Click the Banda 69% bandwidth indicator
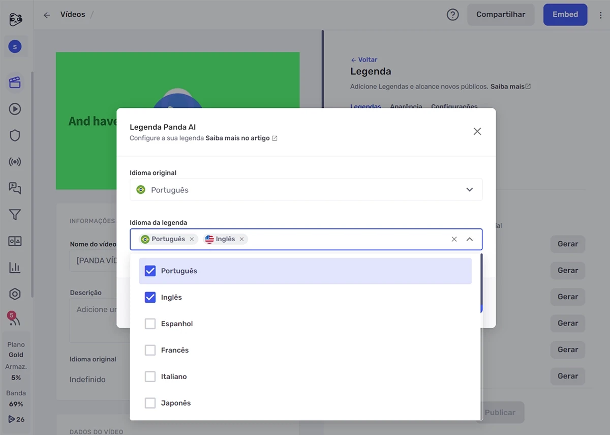Viewport: 610px width, 435px height. (x=16, y=398)
